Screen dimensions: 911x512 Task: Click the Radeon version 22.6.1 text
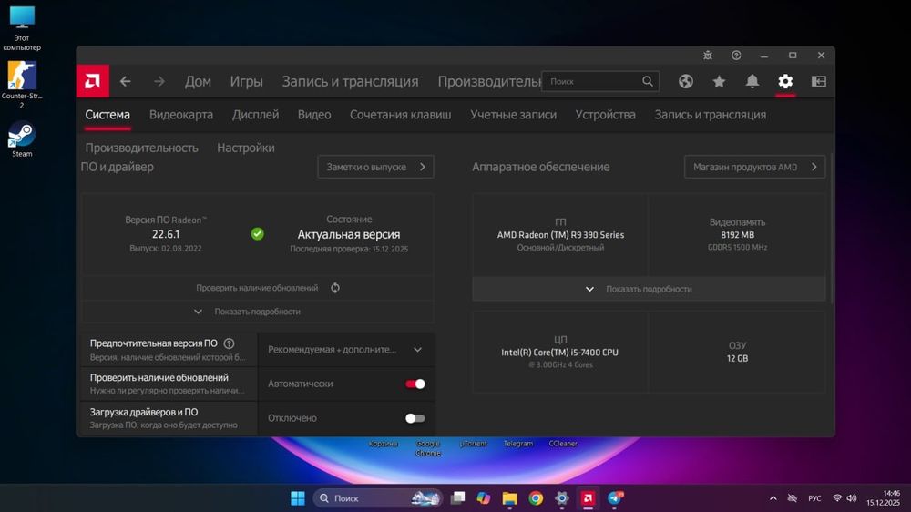tap(166, 234)
